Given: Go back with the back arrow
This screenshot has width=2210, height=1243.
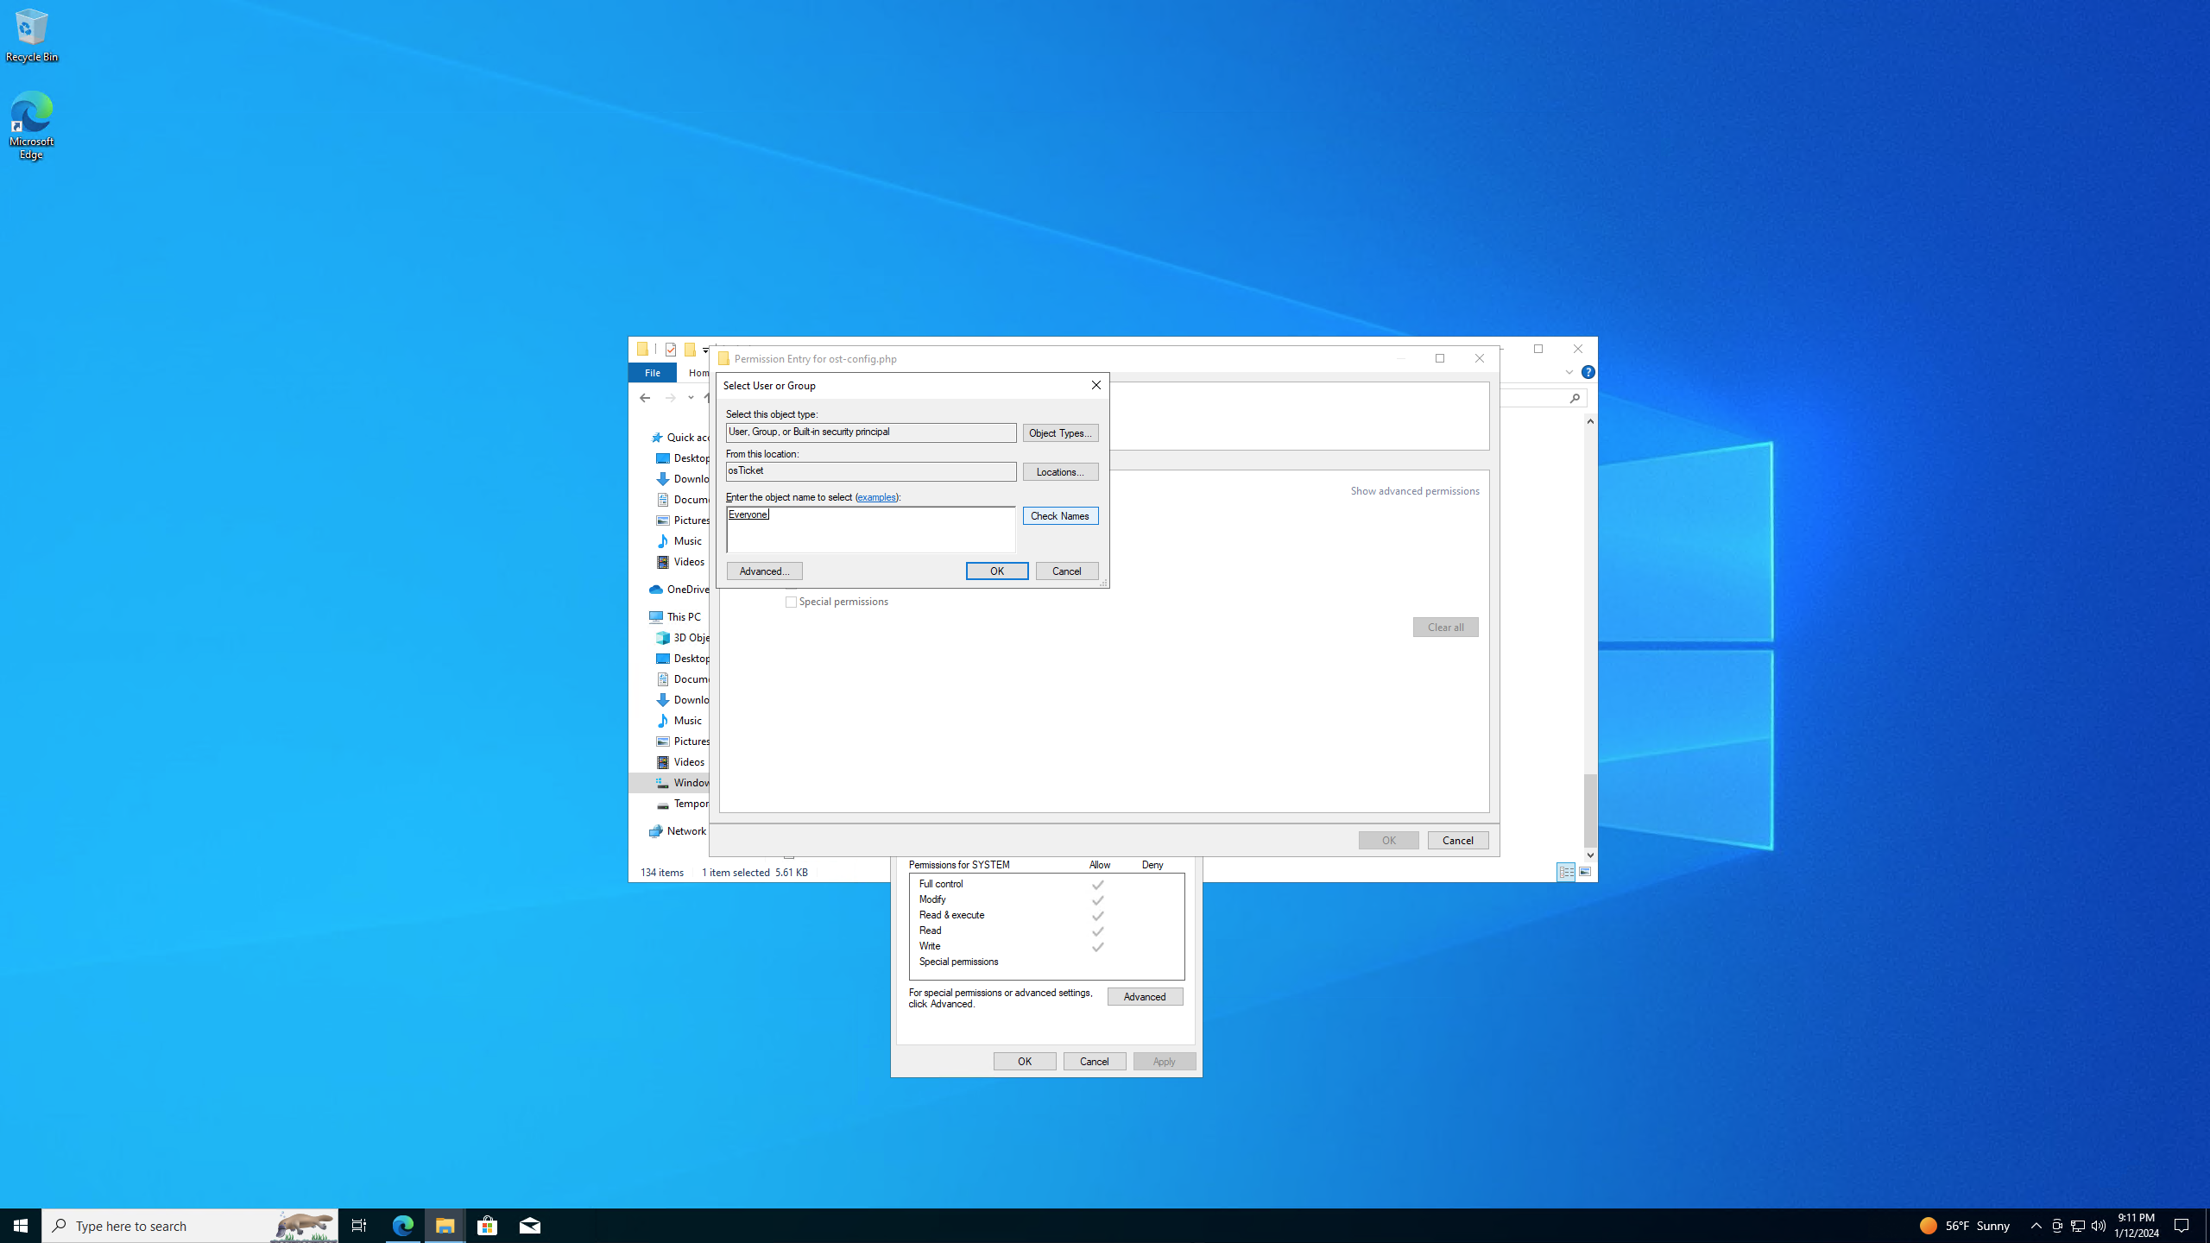Looking at the screenshot, I should click(x=645, y=398).
